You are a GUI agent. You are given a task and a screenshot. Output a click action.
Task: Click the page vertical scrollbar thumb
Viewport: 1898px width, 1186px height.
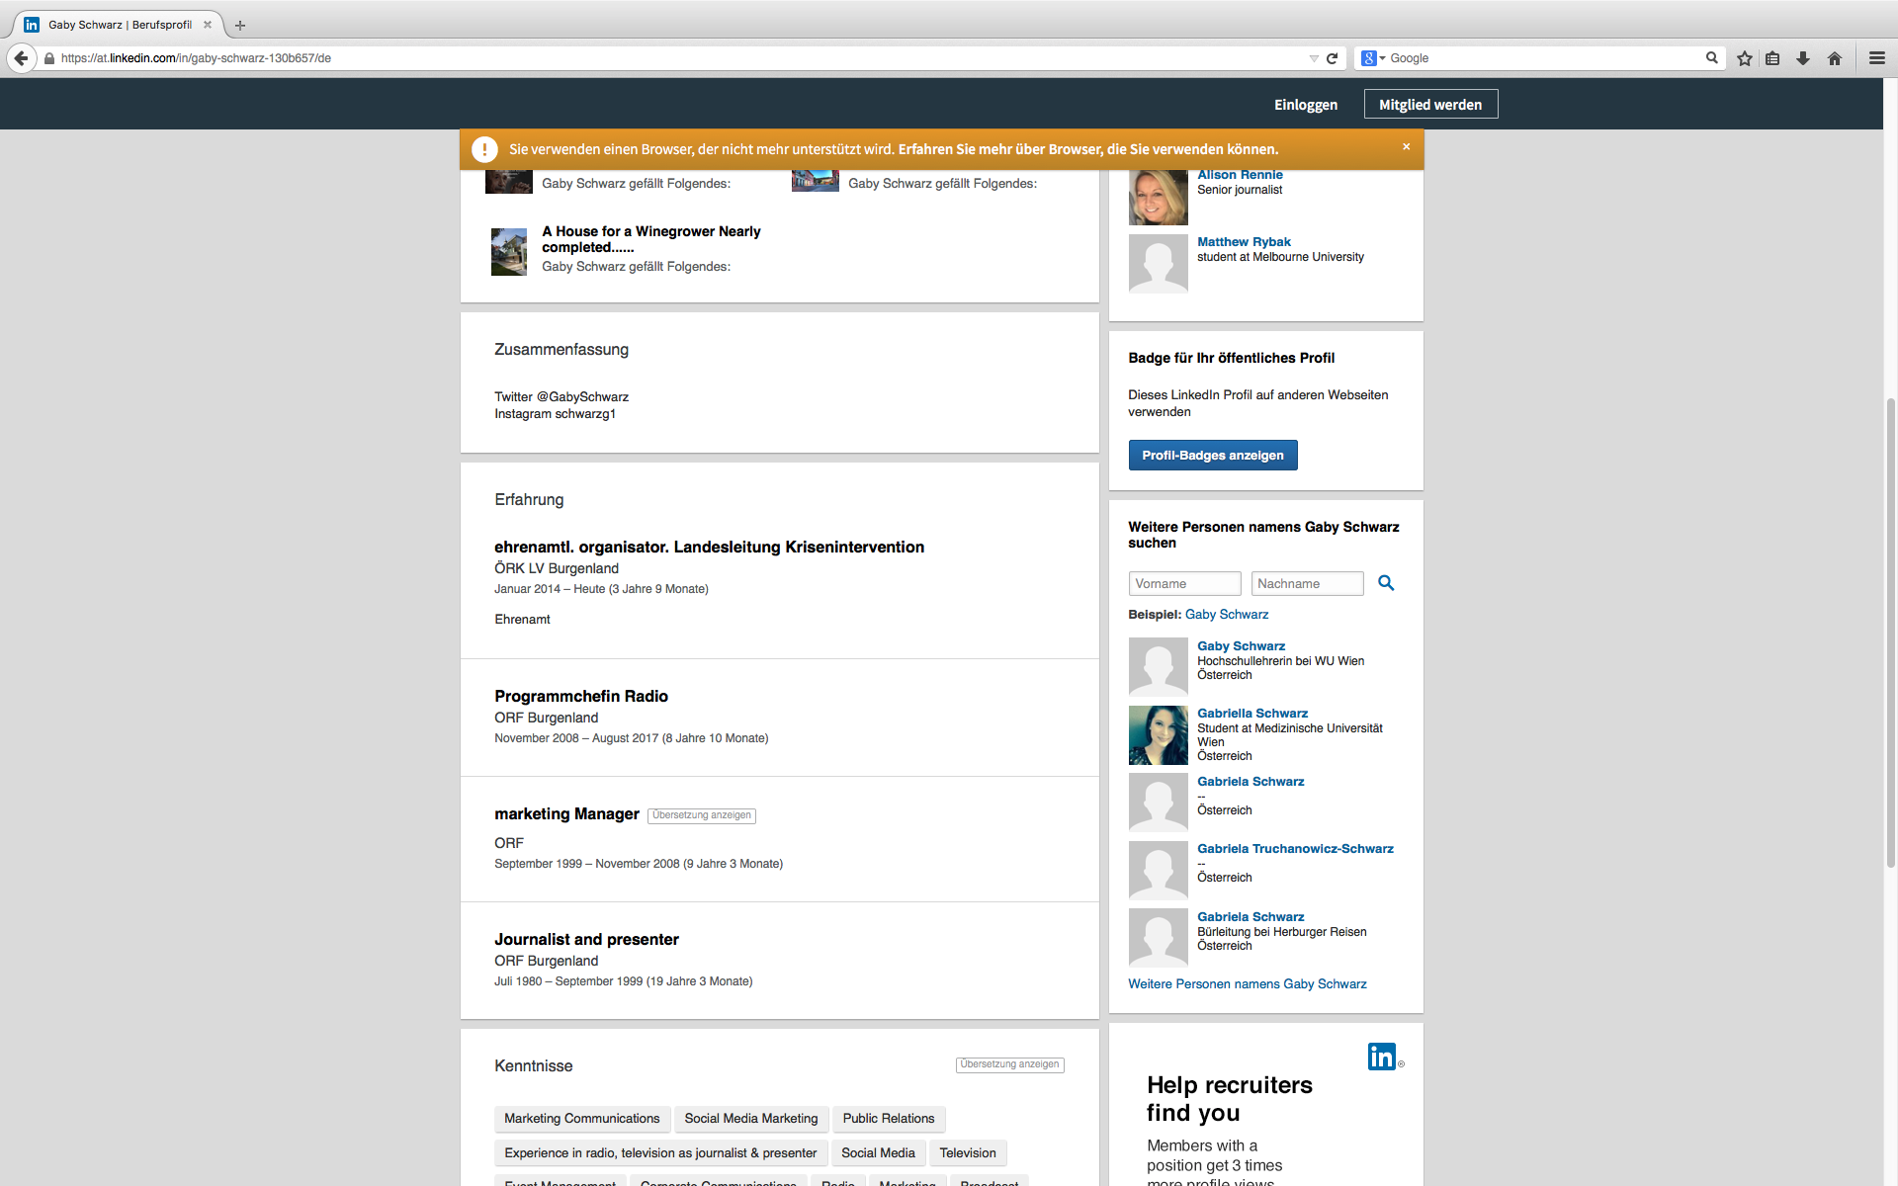(1890, 633)
